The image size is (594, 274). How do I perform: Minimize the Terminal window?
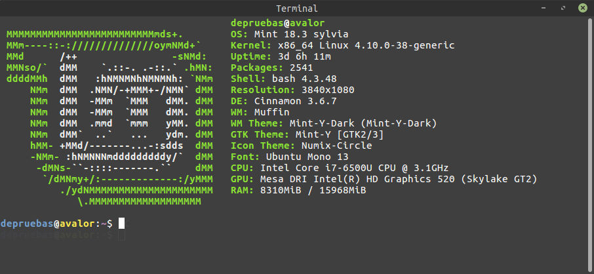coord(544,8)
